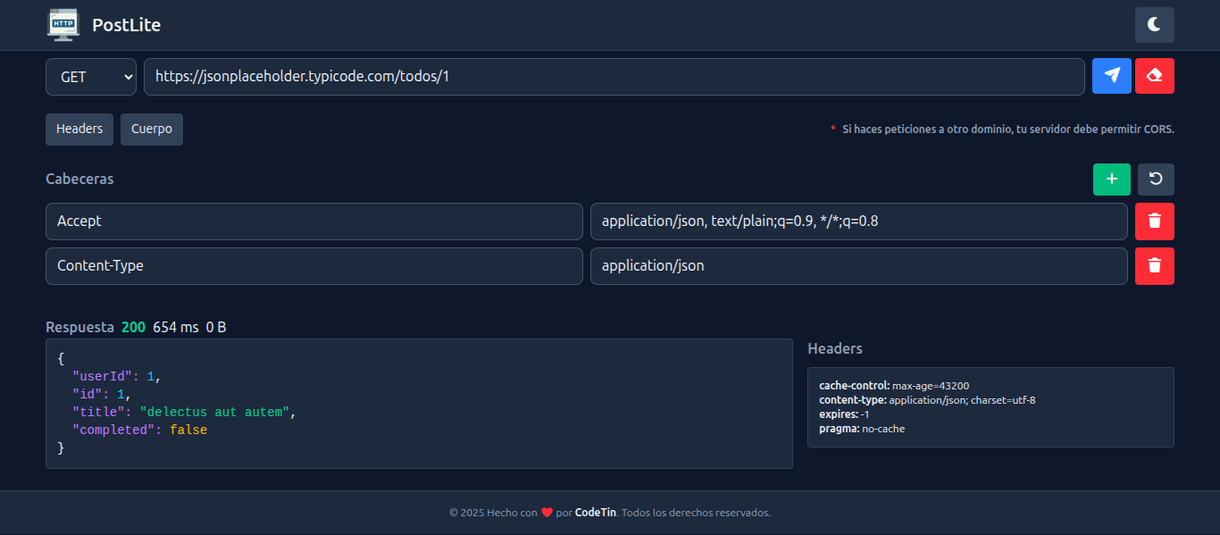Edit the Accept header value field

coord(858,222)
